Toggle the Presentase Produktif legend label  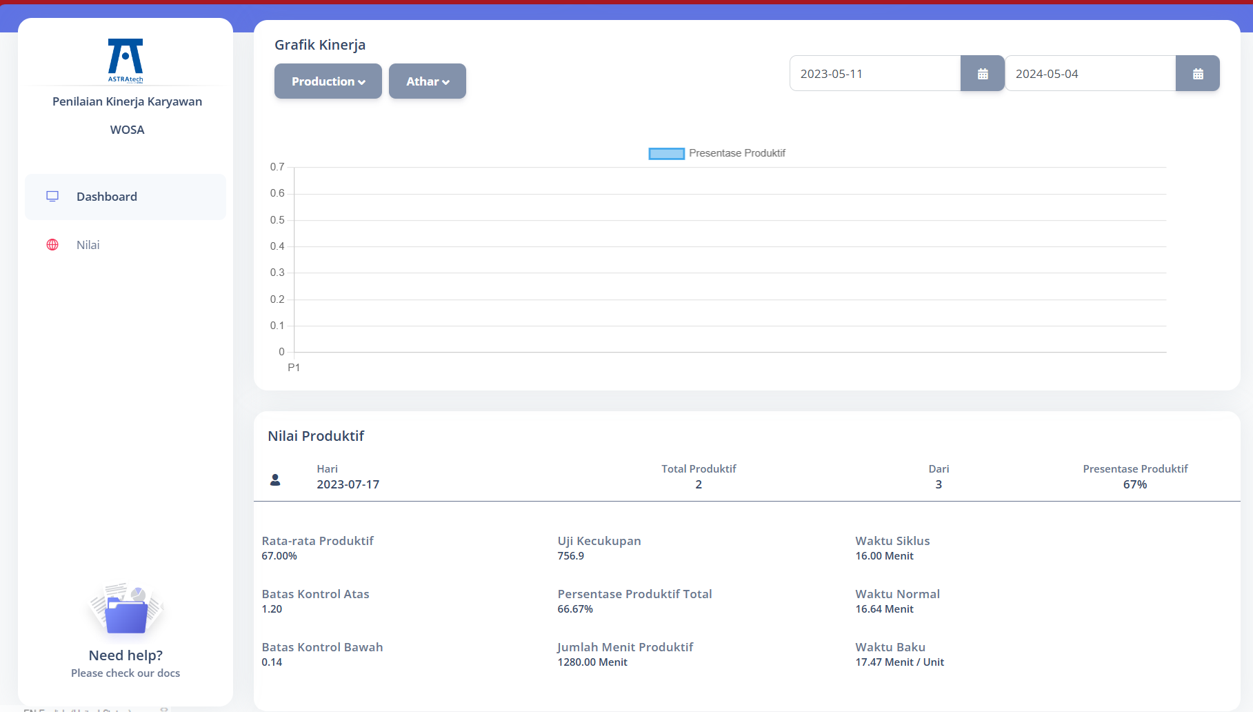(x=736, y=153)
